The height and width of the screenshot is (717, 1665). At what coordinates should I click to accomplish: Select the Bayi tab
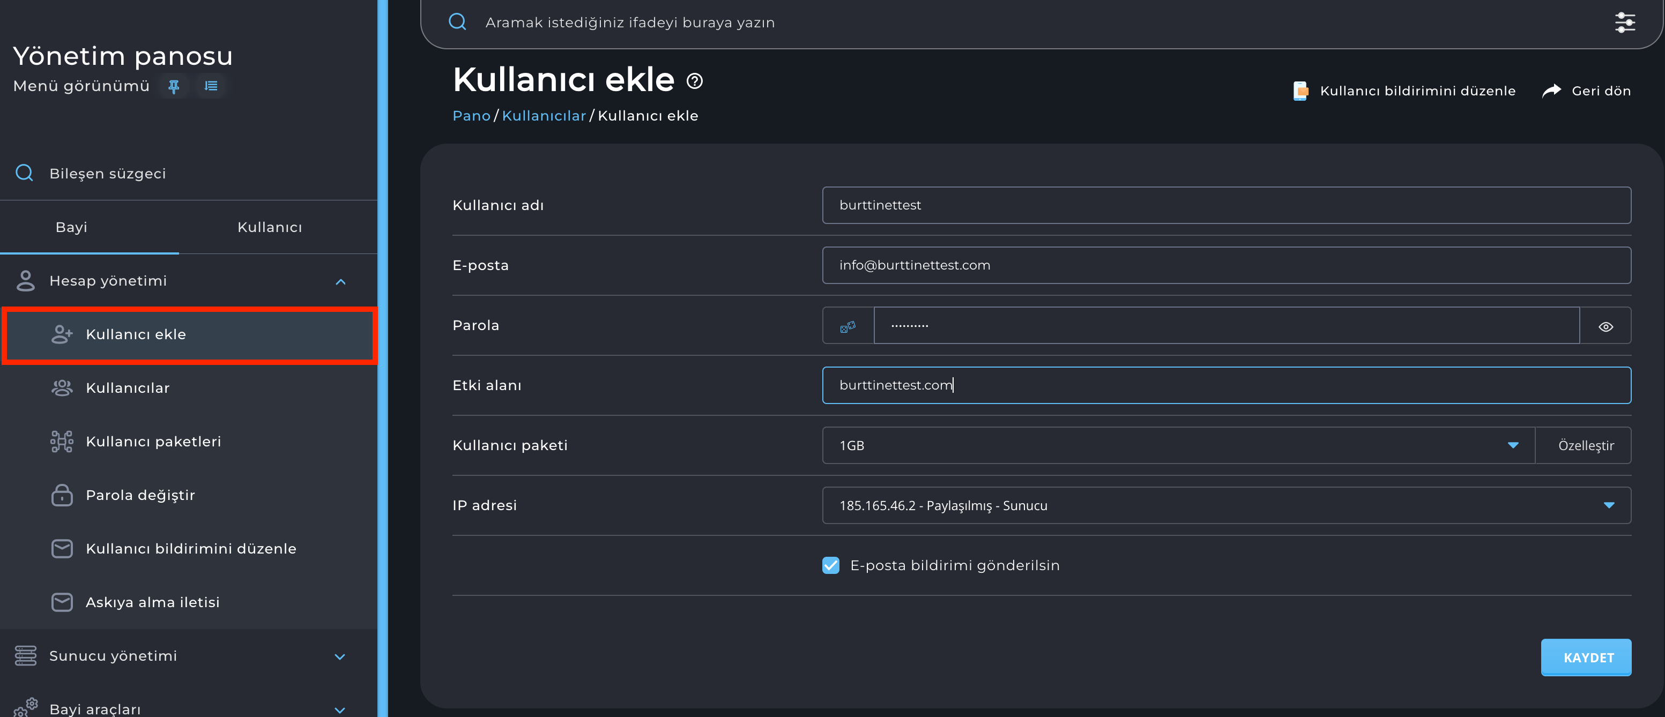coord(71,227)
